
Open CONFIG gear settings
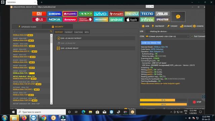click(198, 26)
